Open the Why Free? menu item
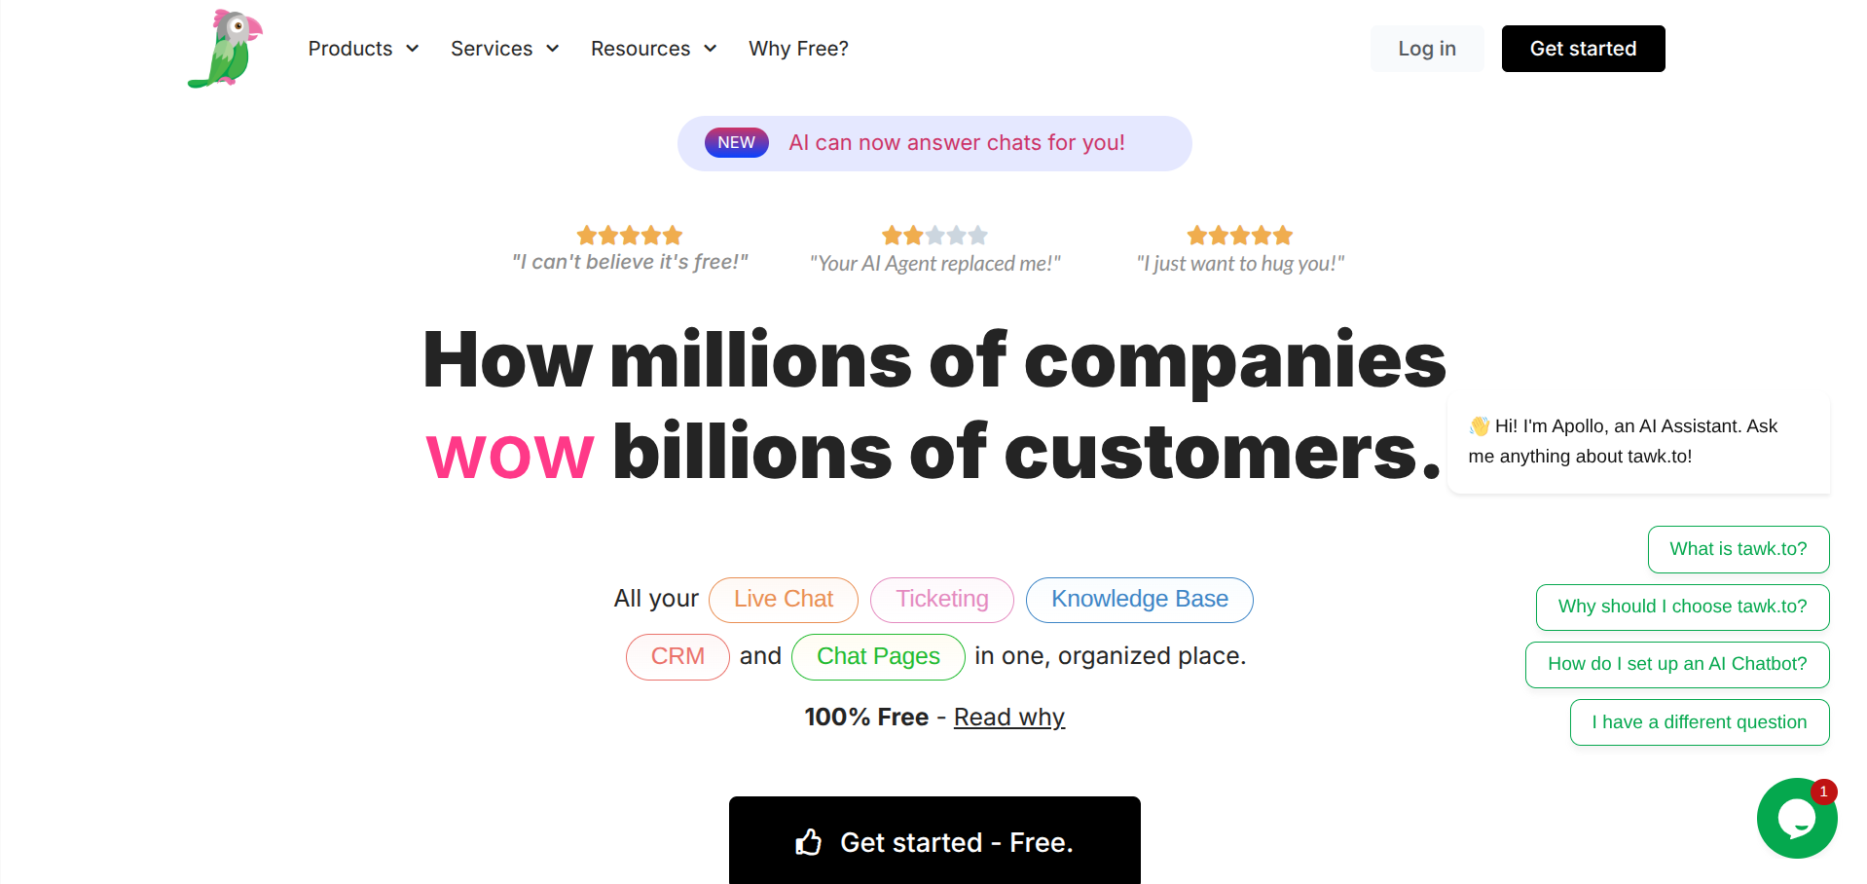1867x884 pixels. (798, 49)
